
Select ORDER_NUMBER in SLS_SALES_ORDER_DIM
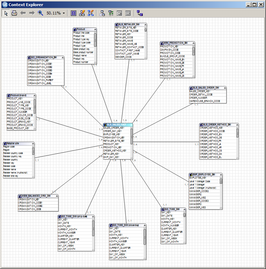[198, 98]
